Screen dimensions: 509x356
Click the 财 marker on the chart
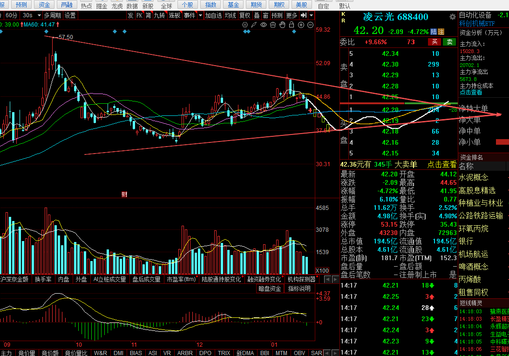124,195
